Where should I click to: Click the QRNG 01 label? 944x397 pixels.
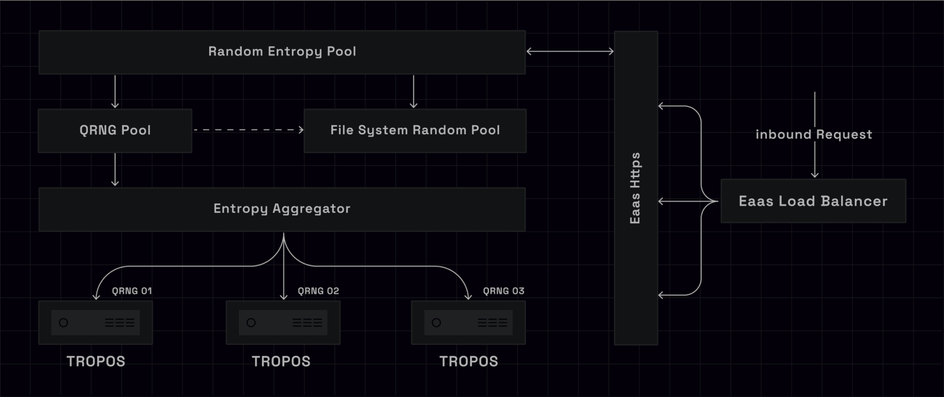point(132,291)
